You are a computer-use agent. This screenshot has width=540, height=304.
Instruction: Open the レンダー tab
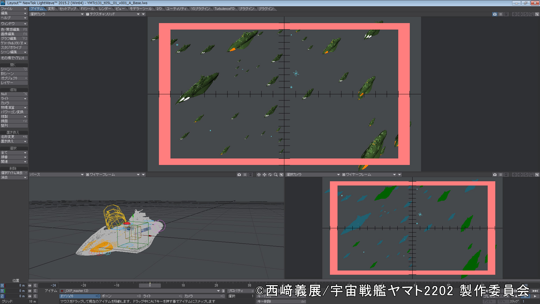click(x=105, y=9)
